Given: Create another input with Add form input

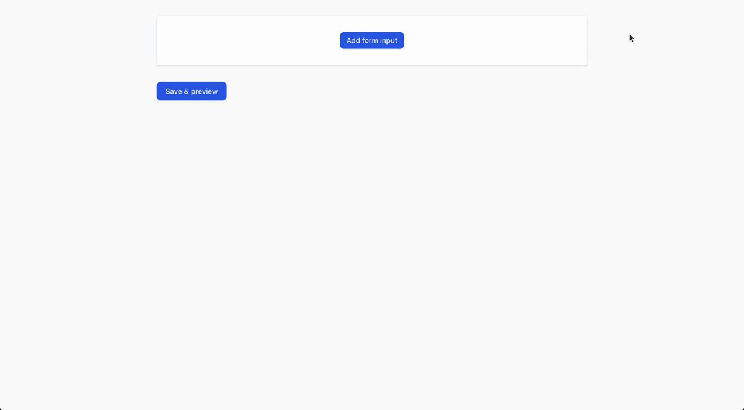Looking at the screenshot, I should (x=371, y=40).
